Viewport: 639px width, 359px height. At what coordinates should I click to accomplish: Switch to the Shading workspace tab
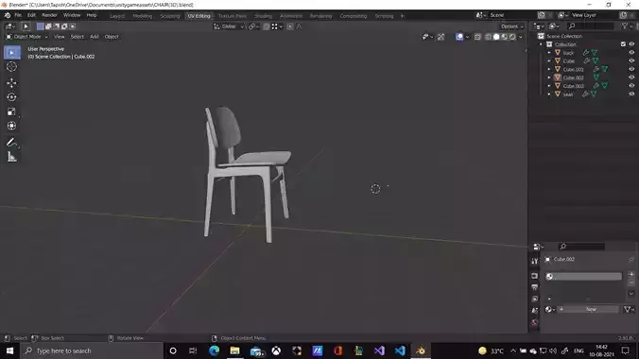[264, 16]
